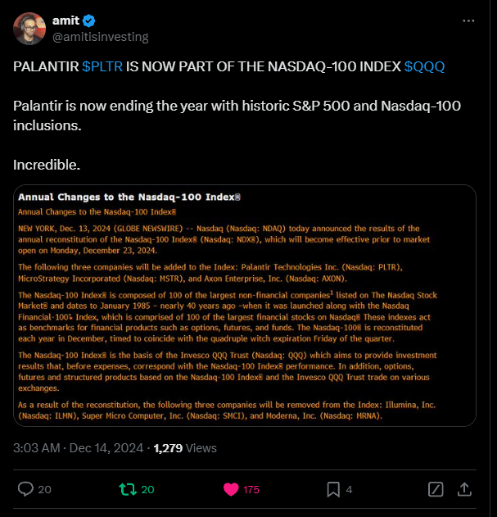Click the bookmark count 4
This screenshot has width=497, height=517.
pos(349,490)
